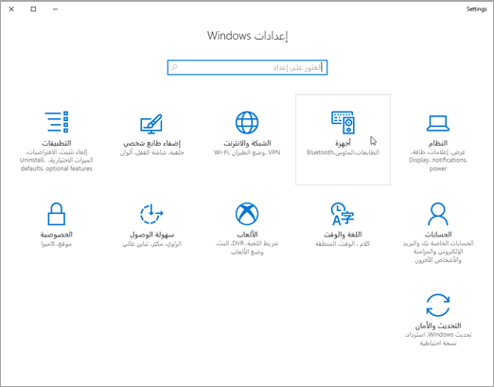
Task: Click the التطبيقات category title
Action: coord(57,144)
